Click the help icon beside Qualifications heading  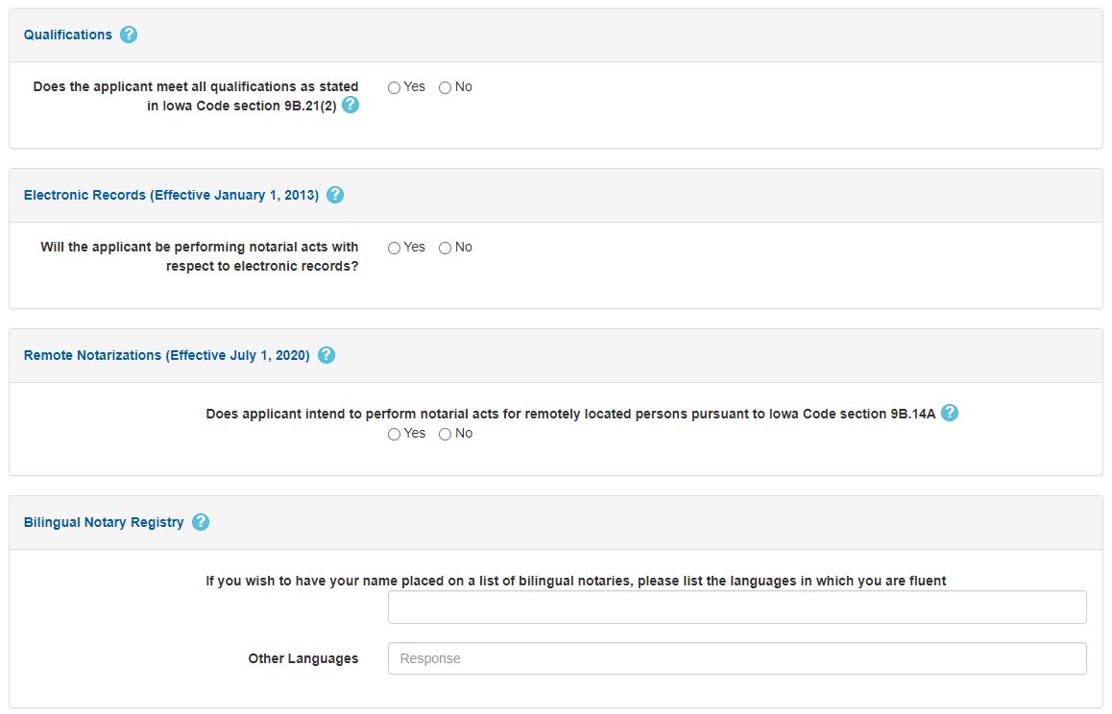pos(129,35)
